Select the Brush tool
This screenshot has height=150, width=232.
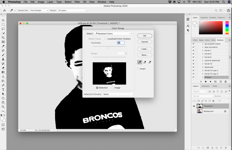[3, 55]
